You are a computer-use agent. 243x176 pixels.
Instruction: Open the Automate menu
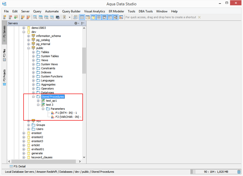click(x=52, y=11)
